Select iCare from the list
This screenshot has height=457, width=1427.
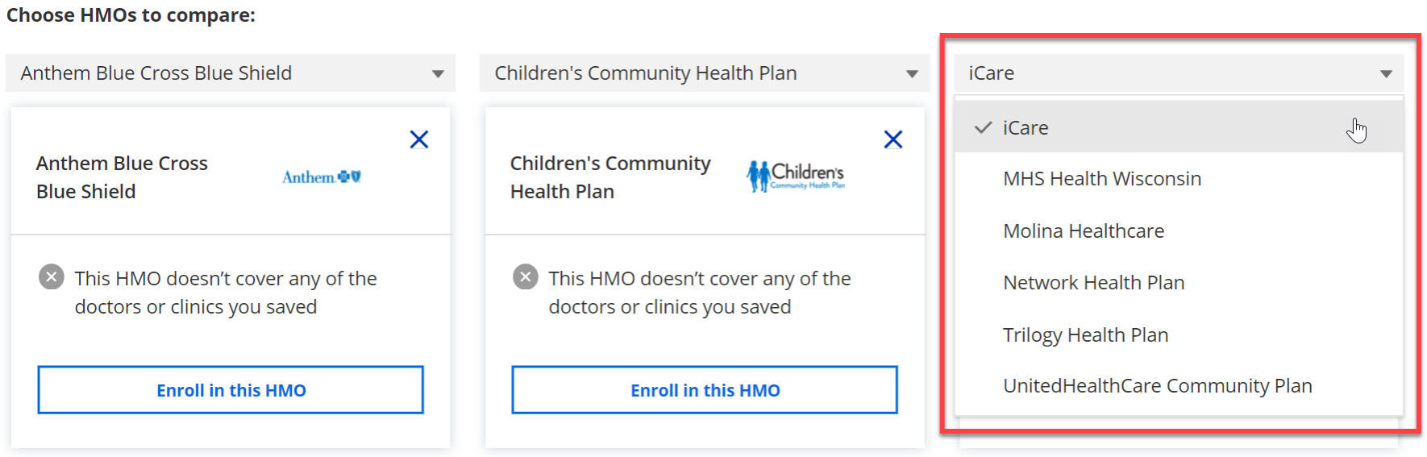point(1026,127)
